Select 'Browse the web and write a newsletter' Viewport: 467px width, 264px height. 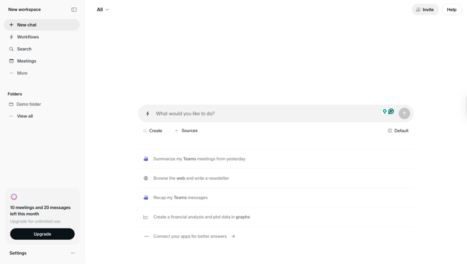click(276, 178)
